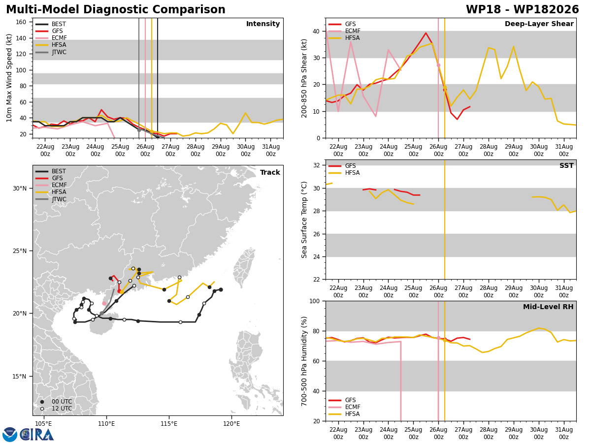This screenshot has width=591, height=443.
Task: Click the Multi-Model Diagnostic Comparison heading
Action: (x=116, y=10)
